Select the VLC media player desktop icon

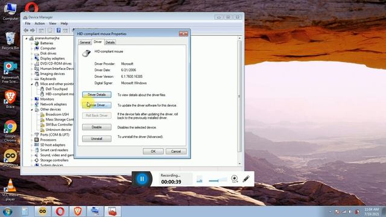click(x=10, y=190)
